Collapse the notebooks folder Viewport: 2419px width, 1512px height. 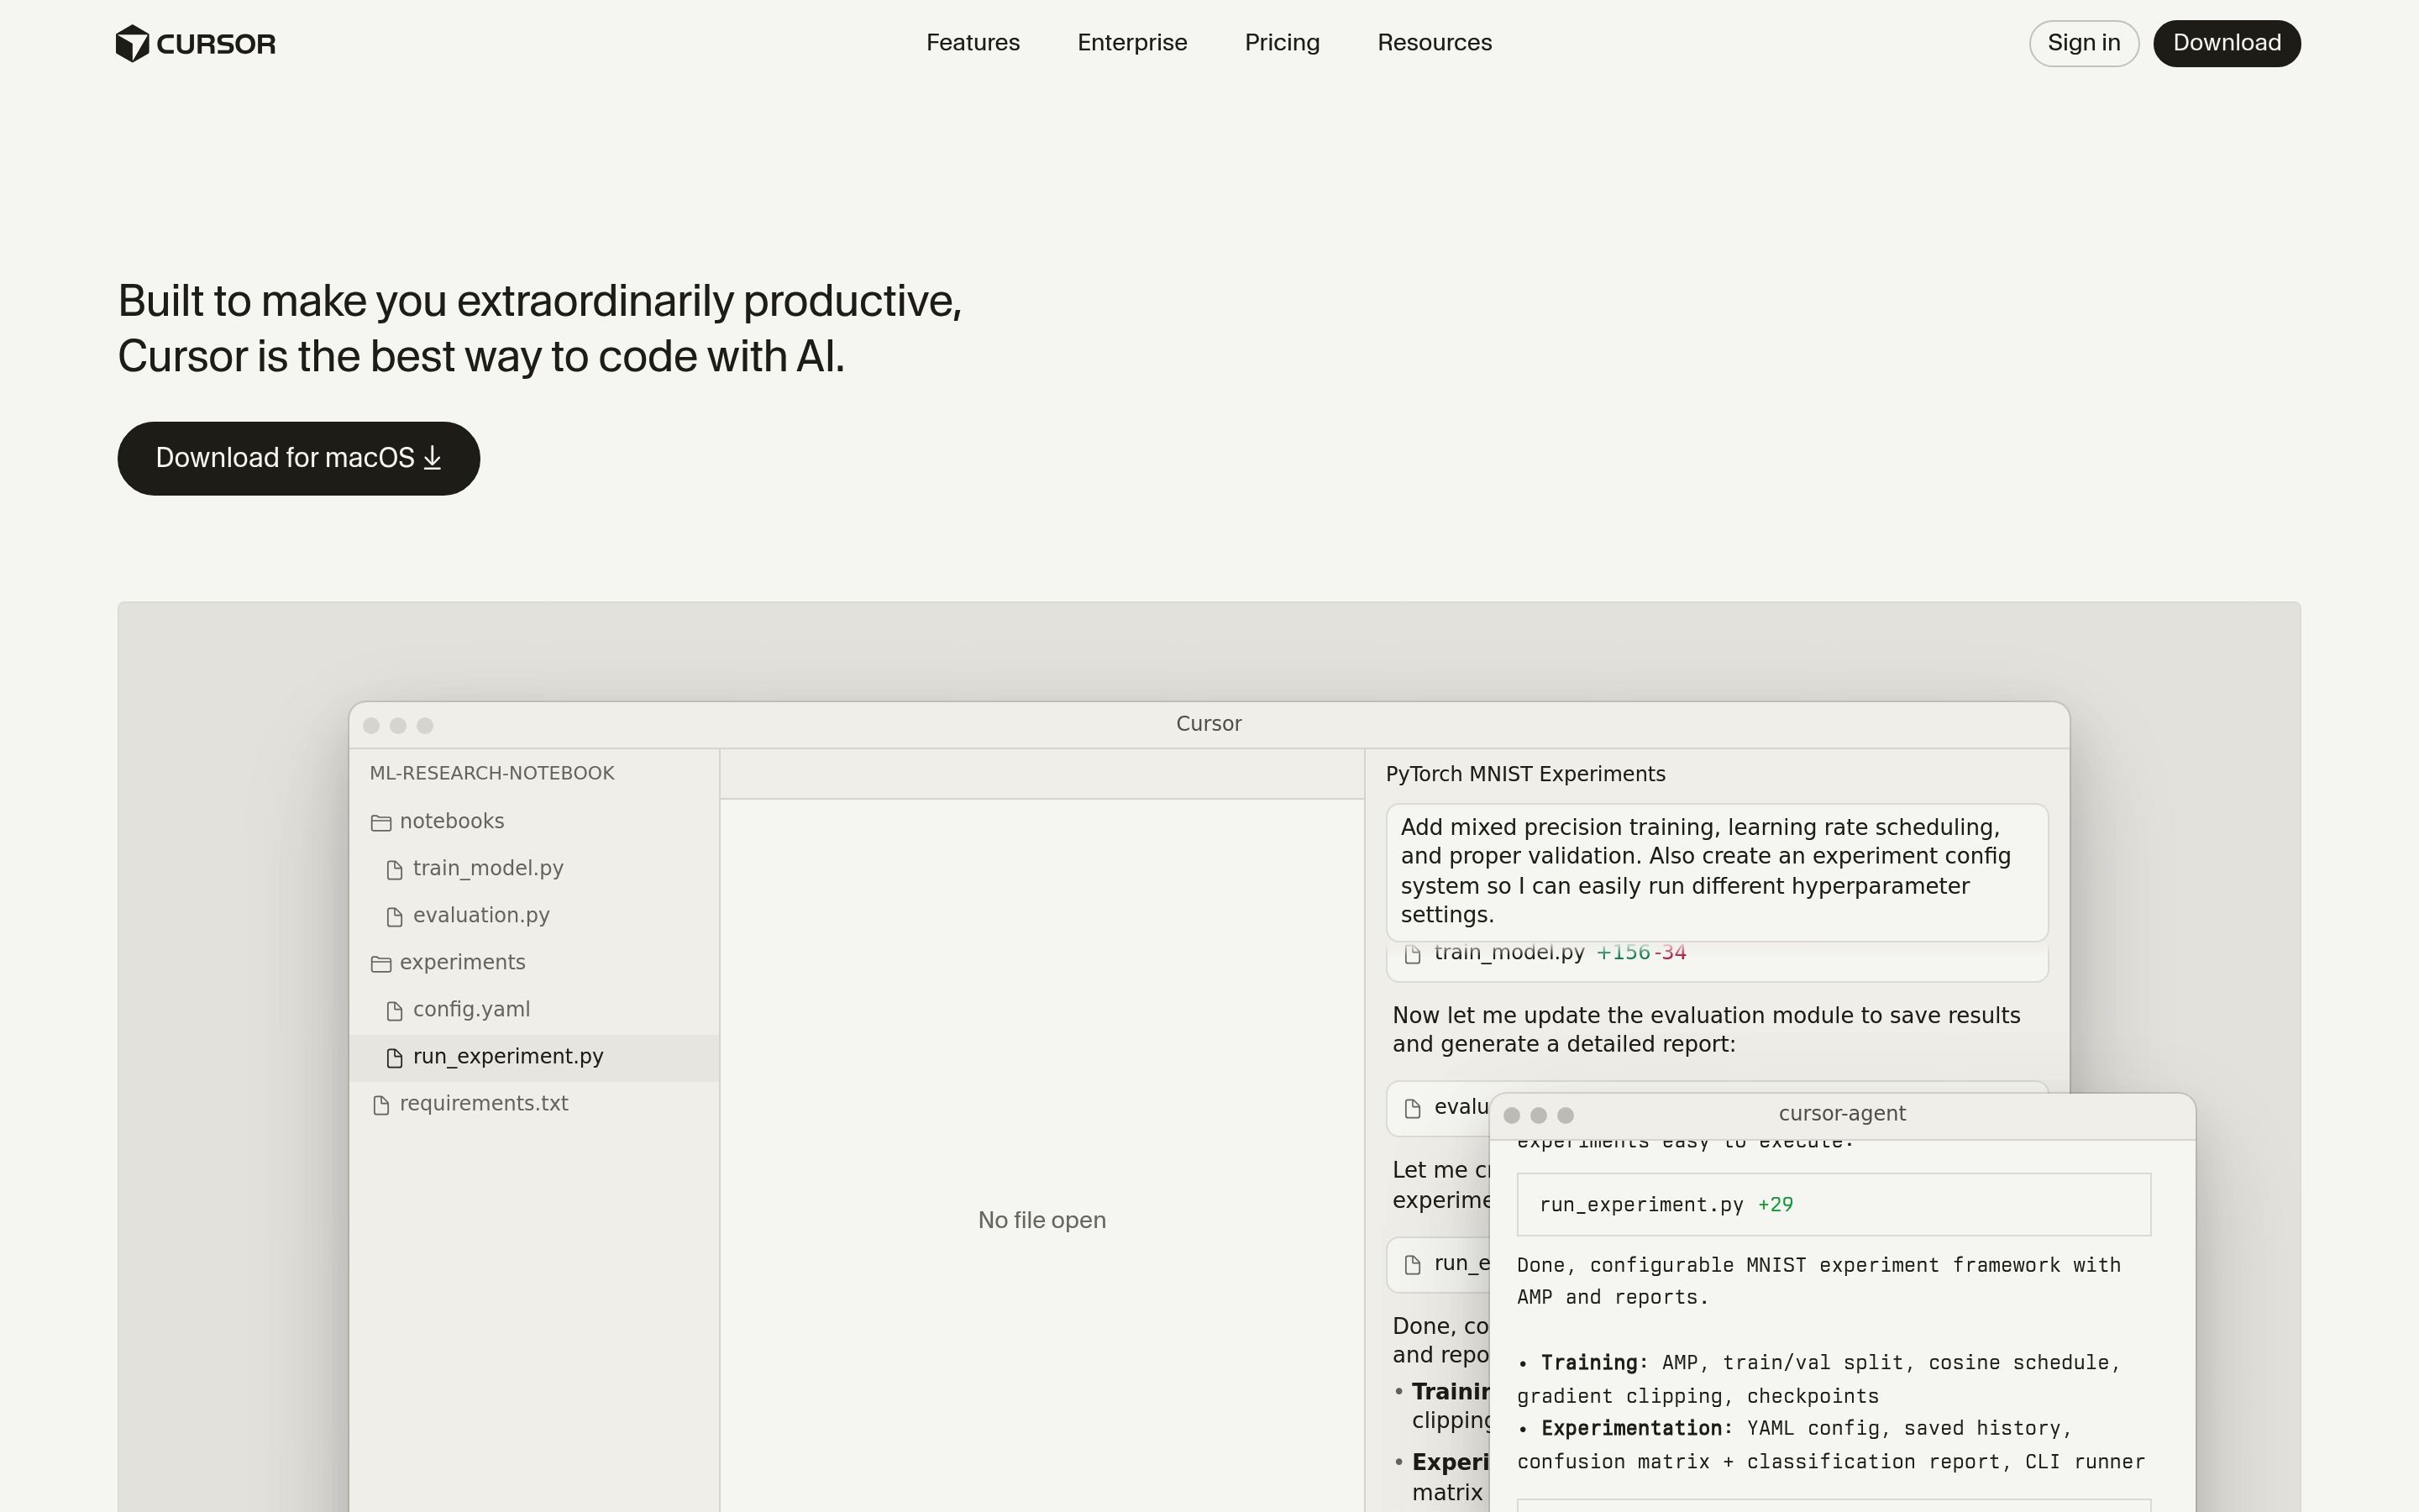tap(451, 821)
